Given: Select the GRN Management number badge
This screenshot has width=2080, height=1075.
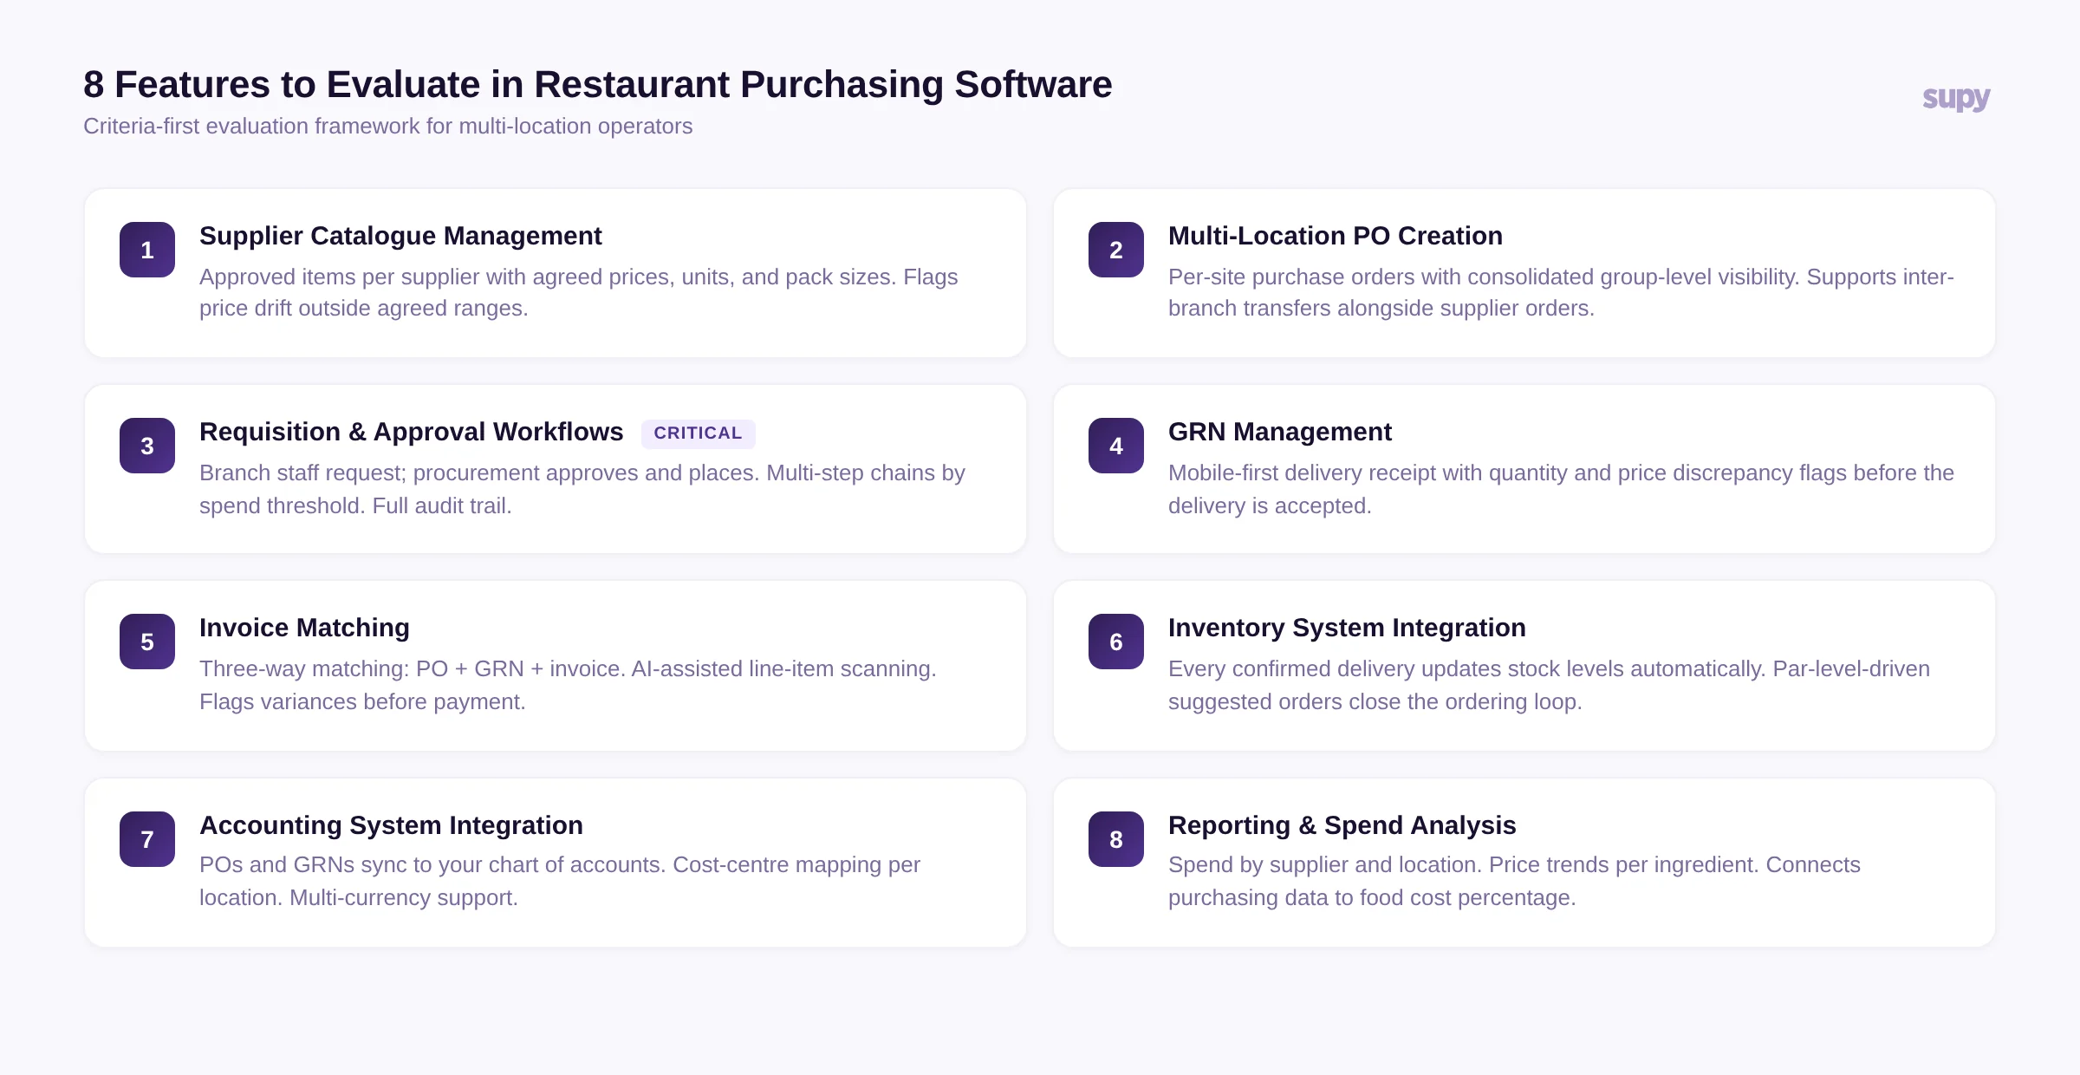Looking at the screenshot, I should pos(1116,446).
